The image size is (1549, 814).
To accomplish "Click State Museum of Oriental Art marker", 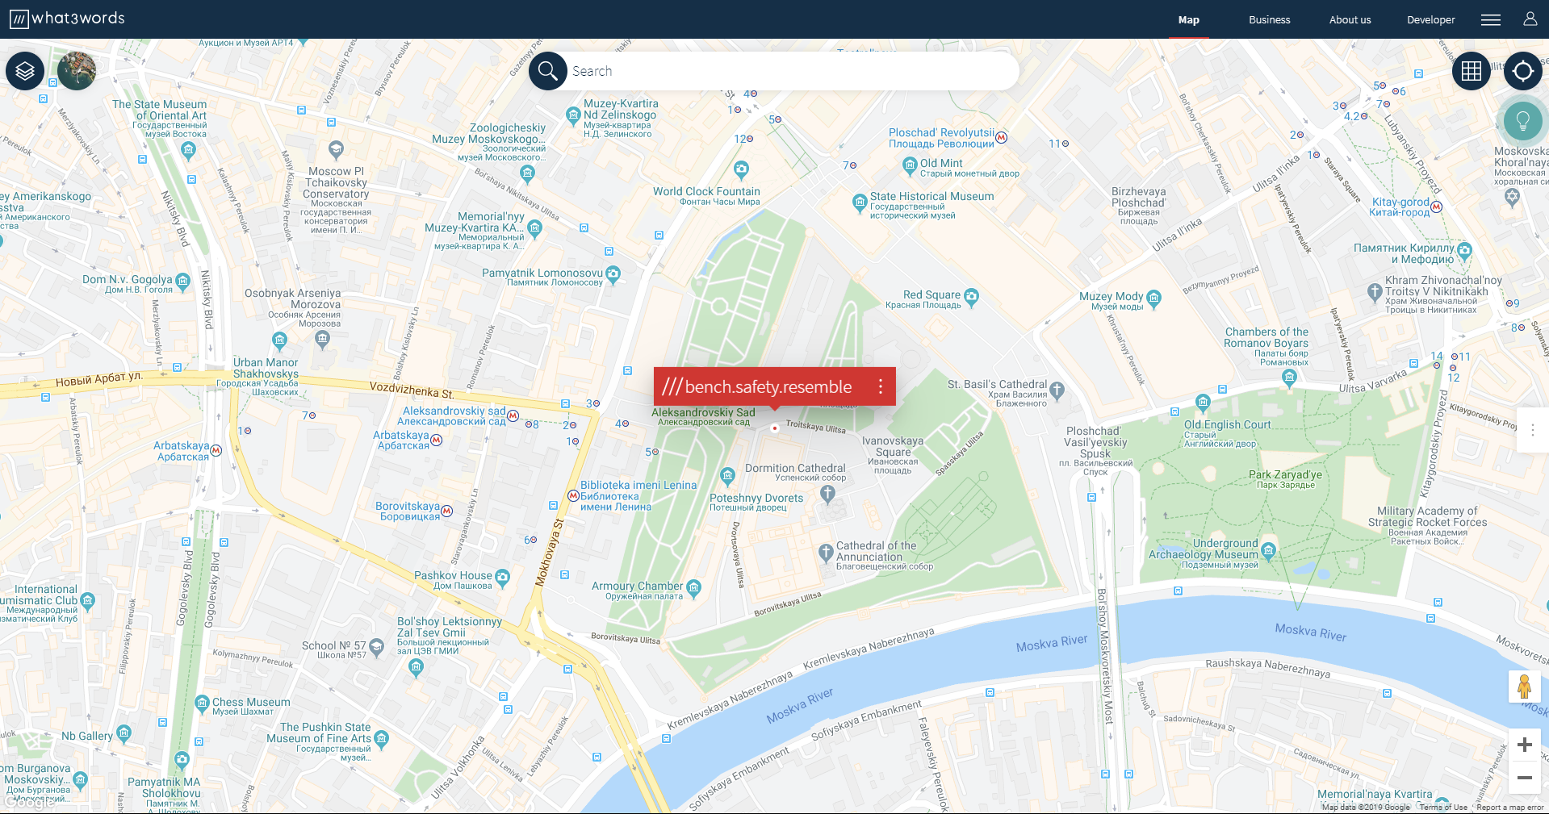I will click(188, 149).
